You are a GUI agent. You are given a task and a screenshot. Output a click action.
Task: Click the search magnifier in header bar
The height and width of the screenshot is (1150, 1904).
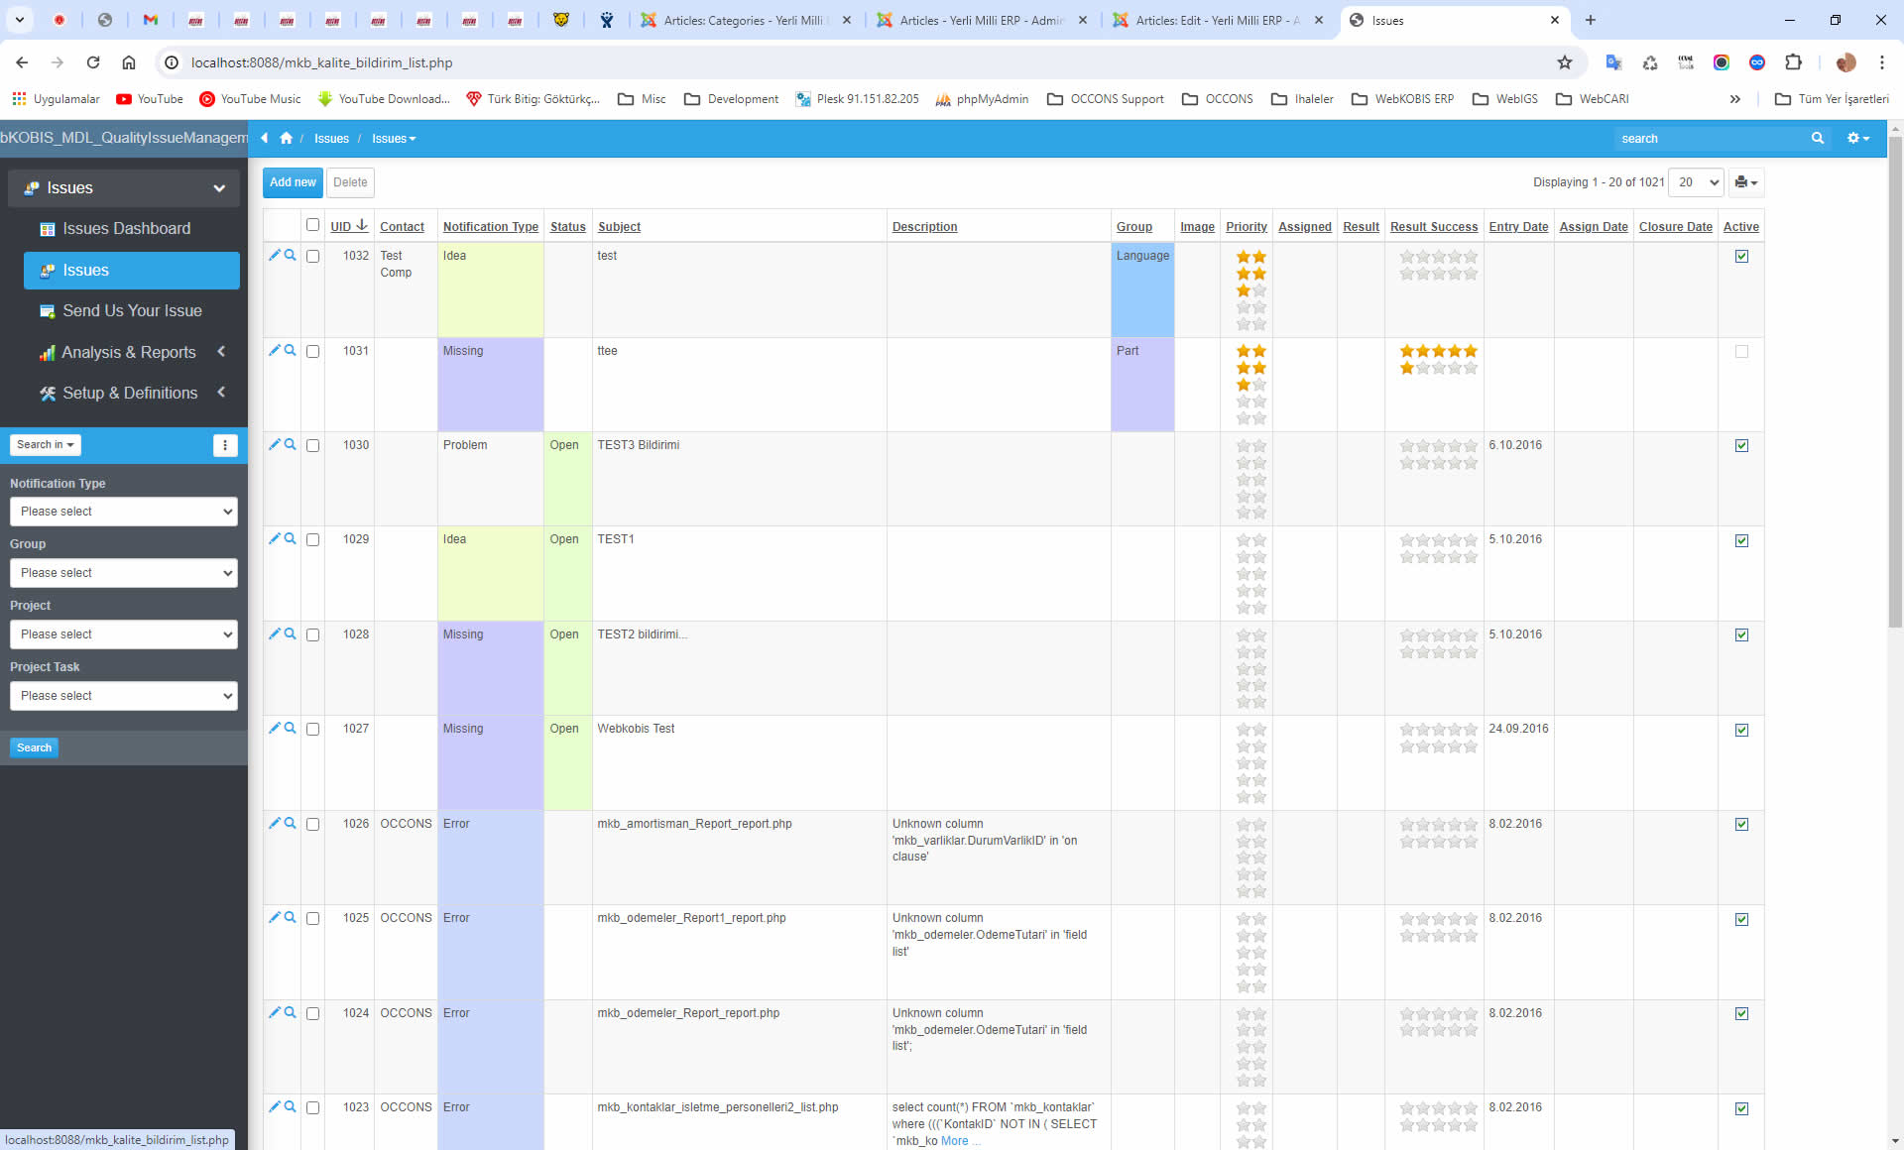tap(1818, 139)
